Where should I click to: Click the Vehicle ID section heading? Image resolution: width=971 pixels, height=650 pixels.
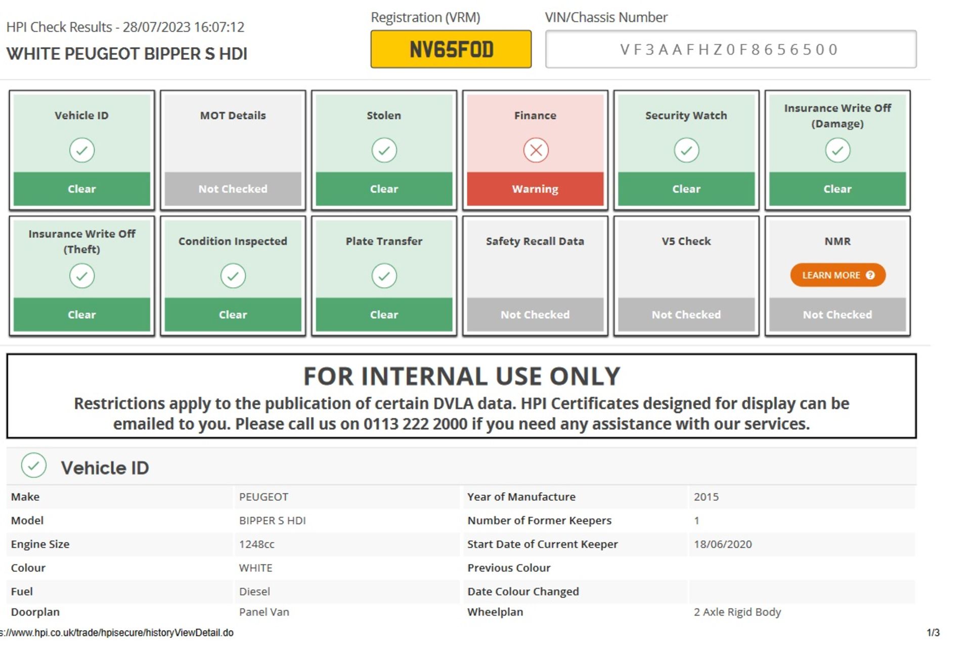(x=105, y=468)
